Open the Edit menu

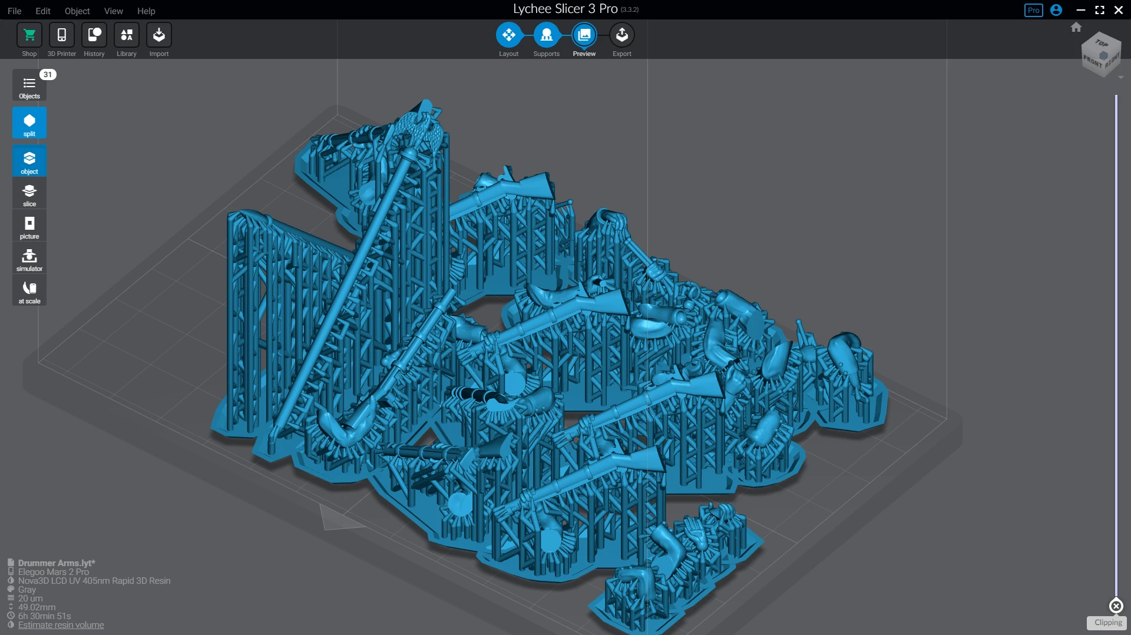tap(42, 11)
